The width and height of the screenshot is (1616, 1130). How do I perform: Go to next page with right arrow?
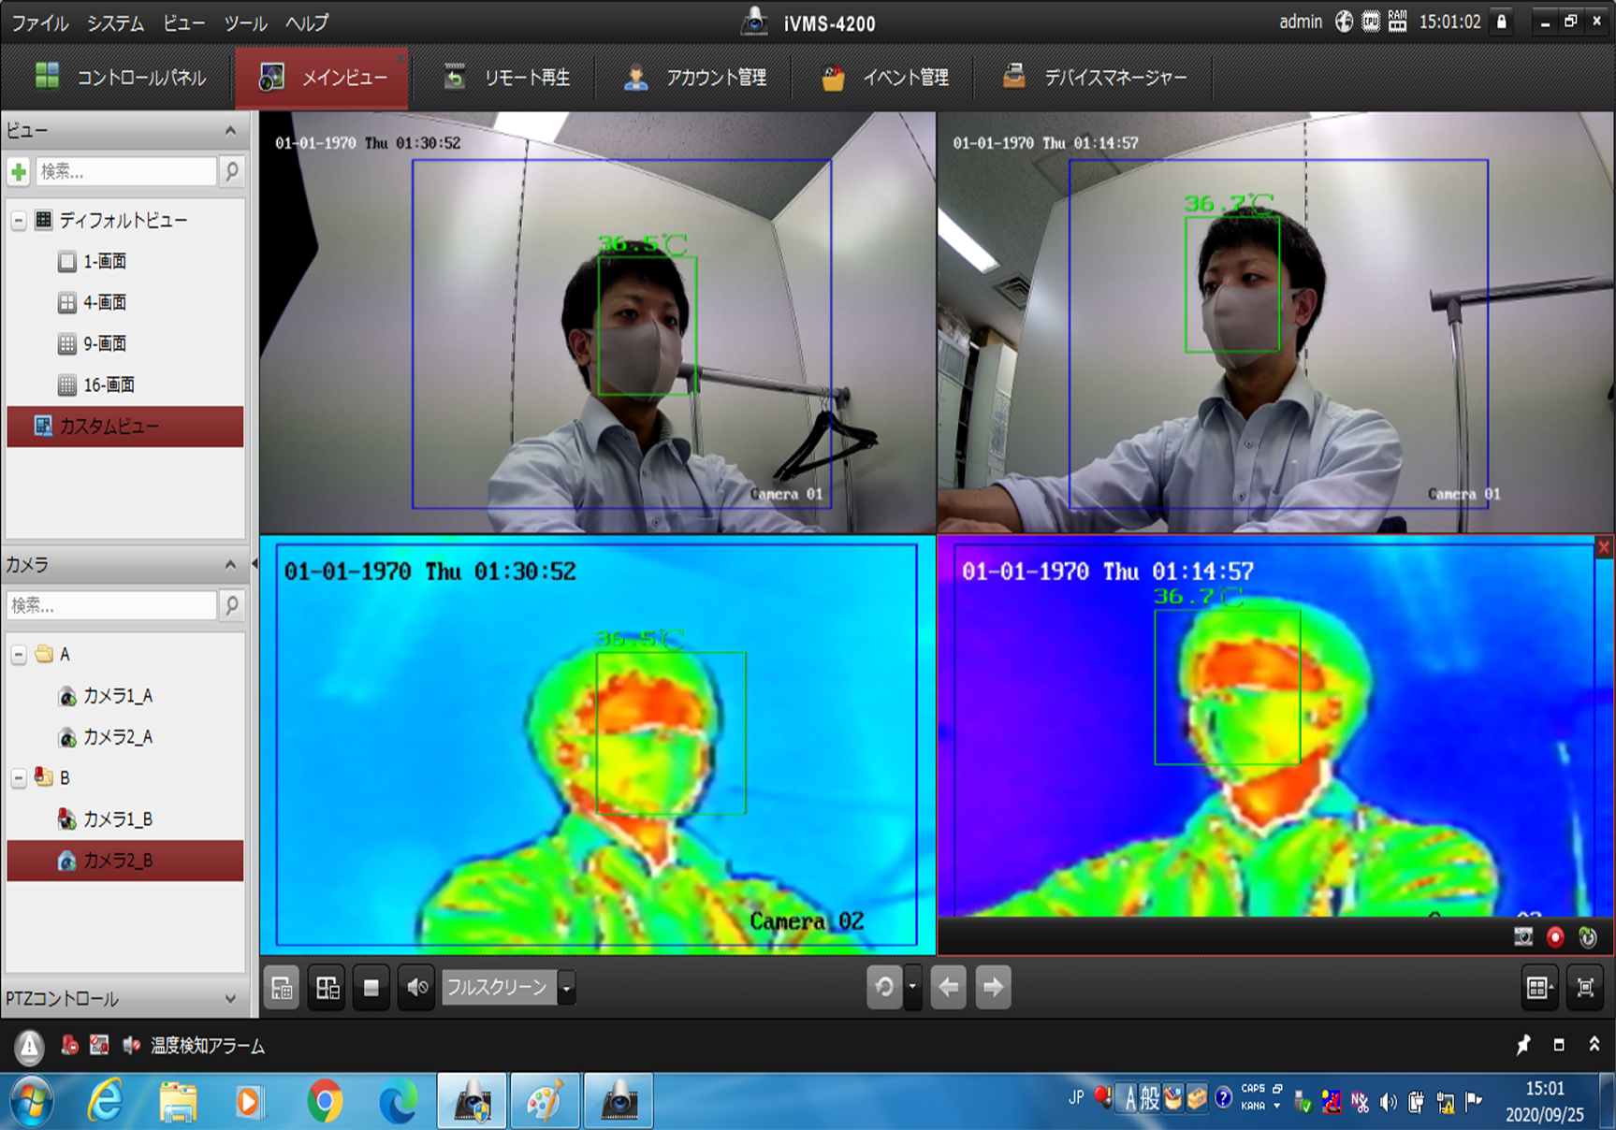(x=993, y=988)
